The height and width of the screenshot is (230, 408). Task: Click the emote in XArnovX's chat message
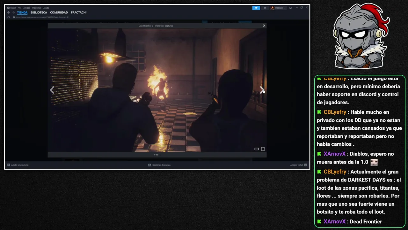point(374,162)
